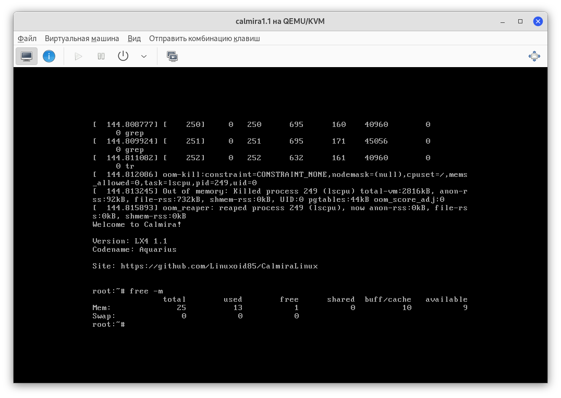Screen dimensions: 561x398
Task: Click the 'Swap:' row label
Action: 104,316
